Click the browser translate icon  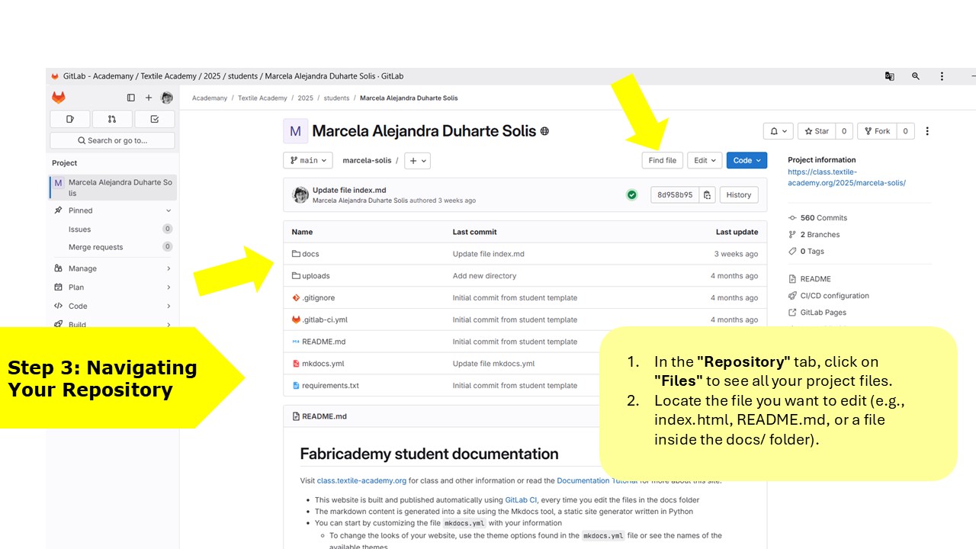(x=889, y=76)
